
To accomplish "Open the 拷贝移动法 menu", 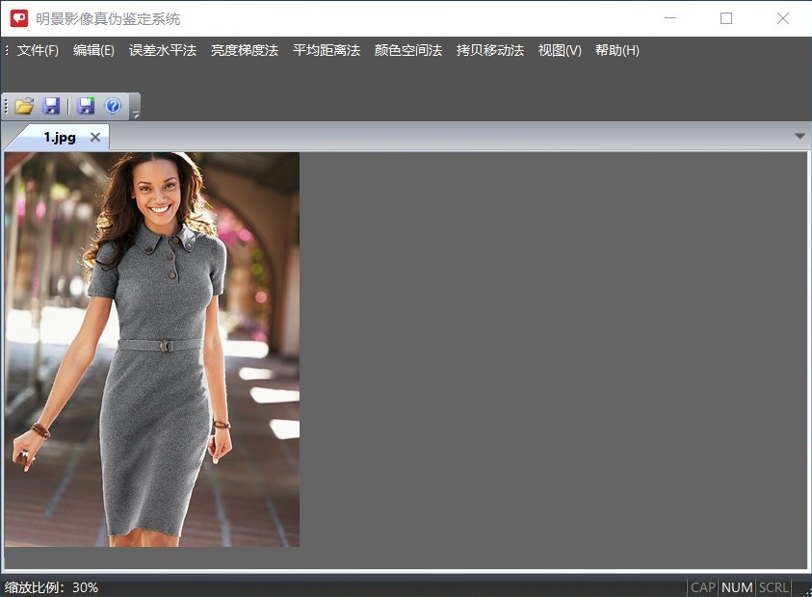I will point(490,50).
